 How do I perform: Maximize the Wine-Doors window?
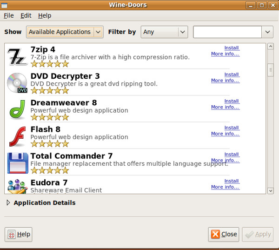point(262,5)
